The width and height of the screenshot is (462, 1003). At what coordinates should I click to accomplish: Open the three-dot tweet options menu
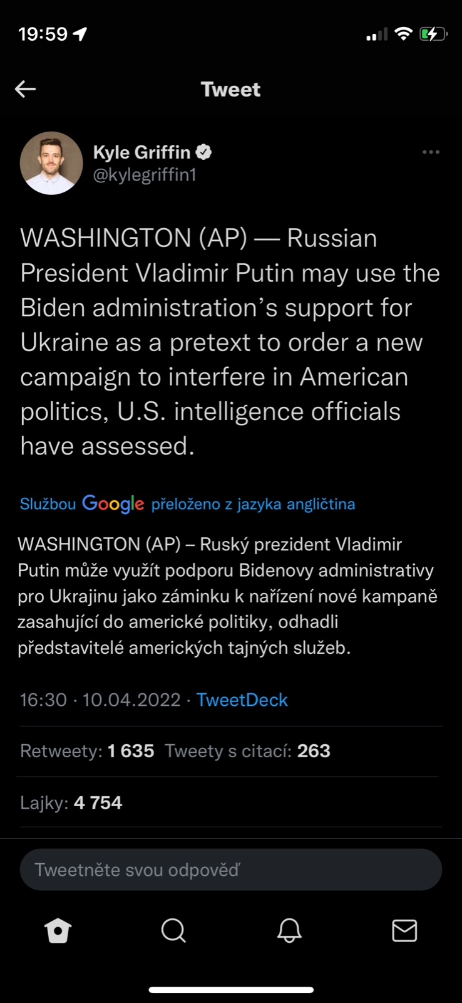431,152
